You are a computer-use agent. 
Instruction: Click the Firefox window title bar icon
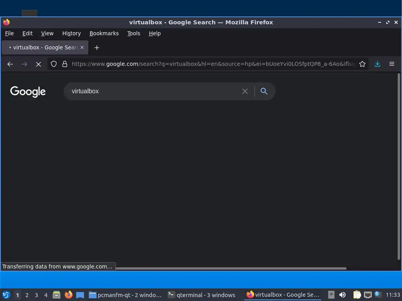click(6, 22)
